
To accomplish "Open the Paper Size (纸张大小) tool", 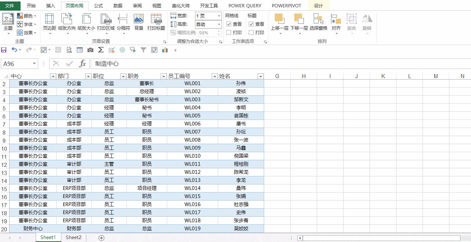I will tap(86, 22).
